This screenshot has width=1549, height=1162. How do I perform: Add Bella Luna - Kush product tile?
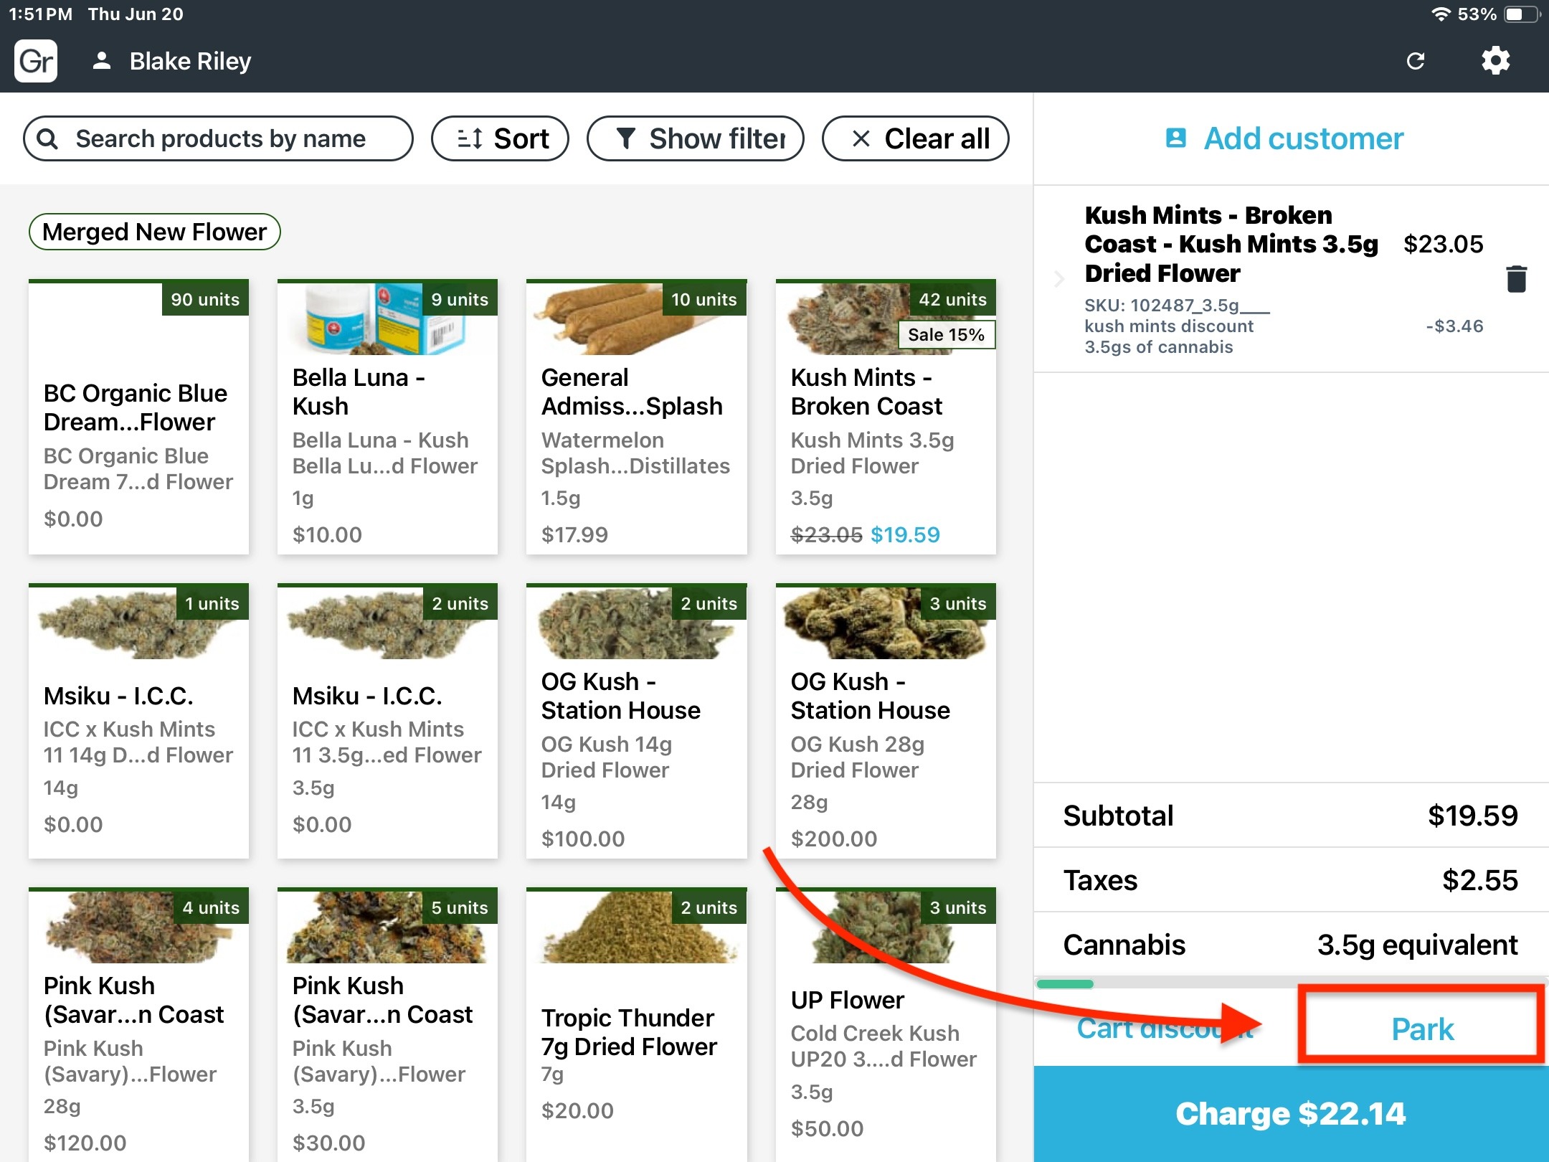pos(387,417)
